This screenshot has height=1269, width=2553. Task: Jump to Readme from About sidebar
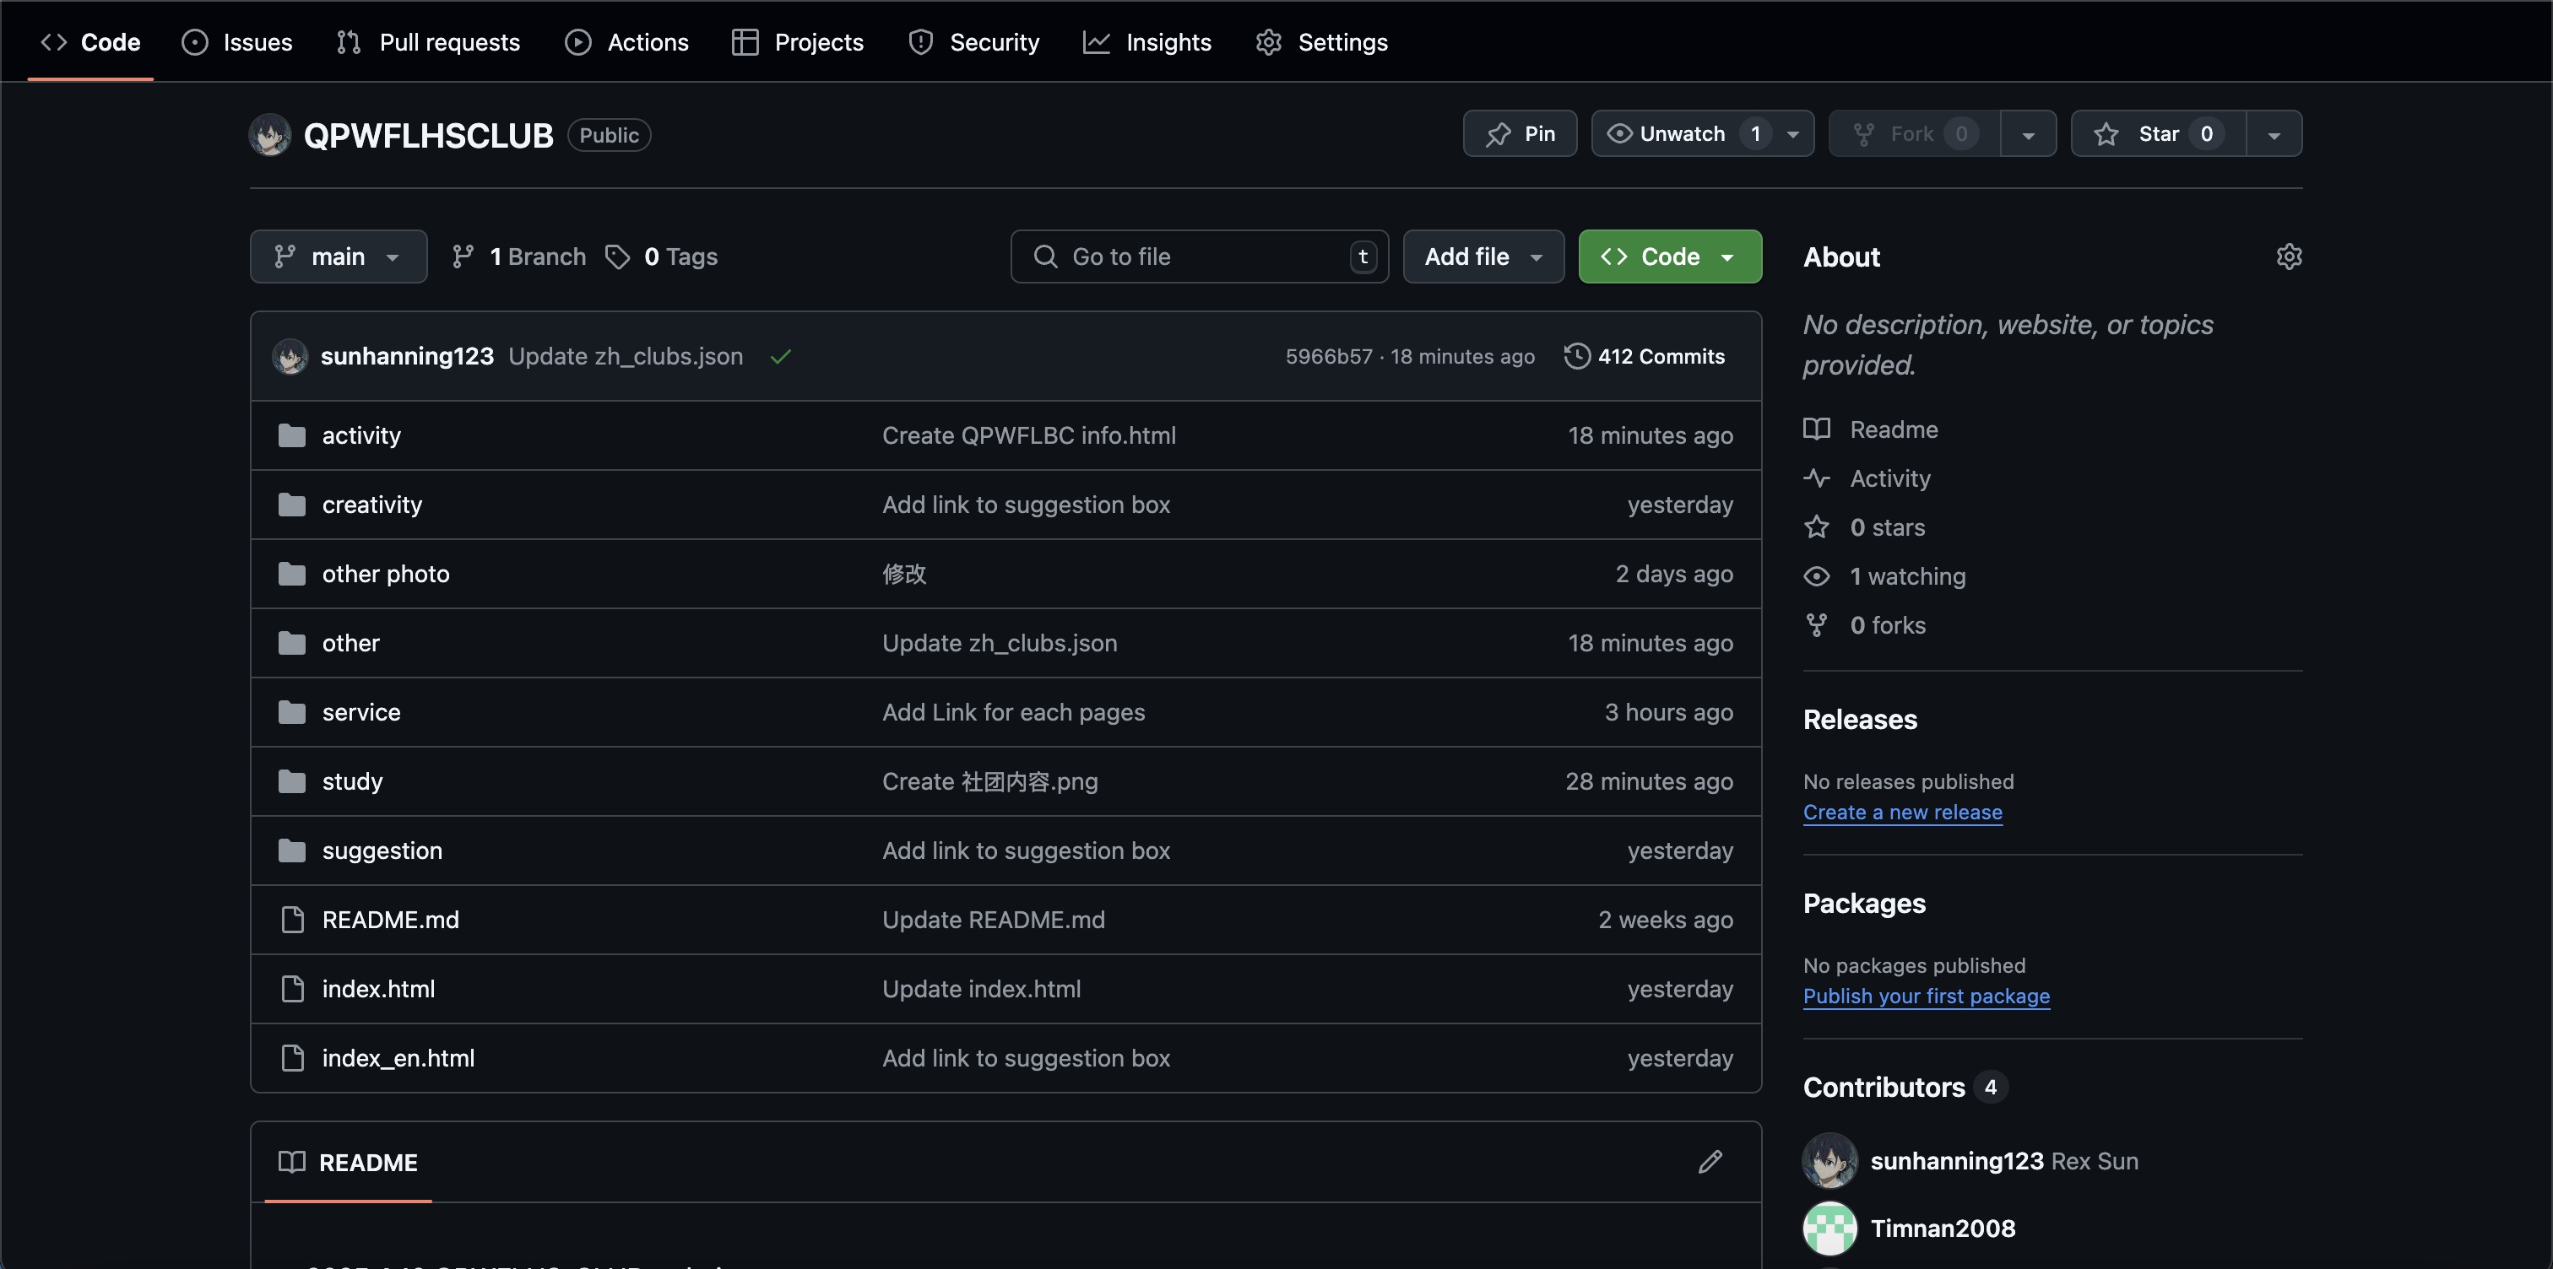(x=1871, y=430)
